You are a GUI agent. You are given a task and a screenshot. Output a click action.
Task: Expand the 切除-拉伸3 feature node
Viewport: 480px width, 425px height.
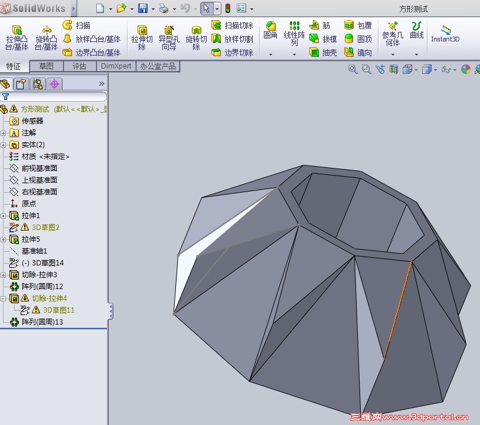pyautogui.click(x=4, y=275)
